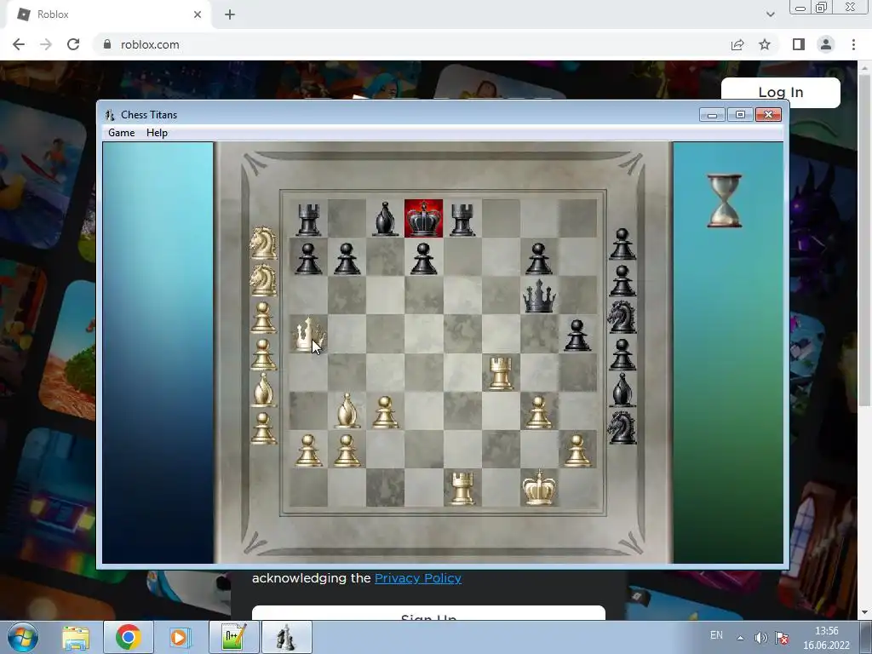
Task: Open the notepad app in the taskbar
Action: pos(233,637)
